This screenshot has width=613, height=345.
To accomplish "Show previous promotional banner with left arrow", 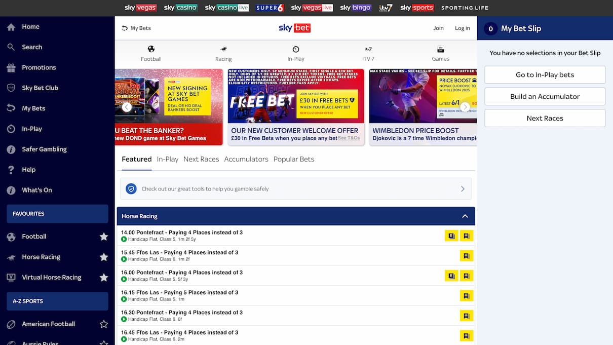I will point(127,107).
